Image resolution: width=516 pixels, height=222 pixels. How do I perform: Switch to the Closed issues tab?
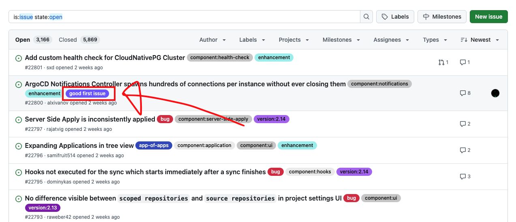point(79,40)
